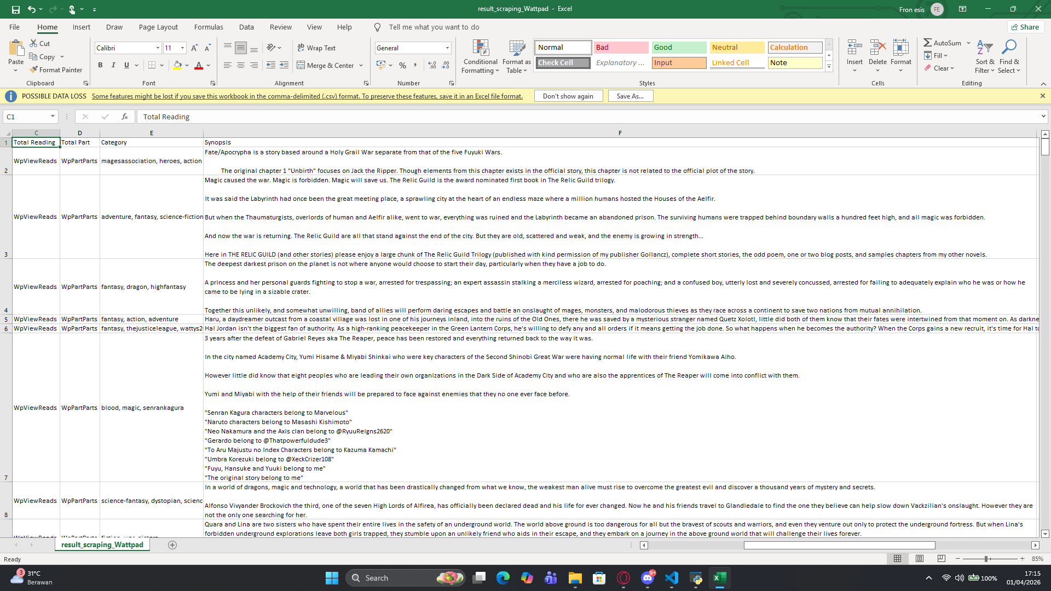Switch to the Formulas ribbon tab

[x=209, y=27]
